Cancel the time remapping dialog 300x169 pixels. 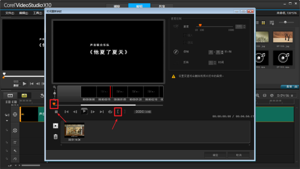(239, 155)
